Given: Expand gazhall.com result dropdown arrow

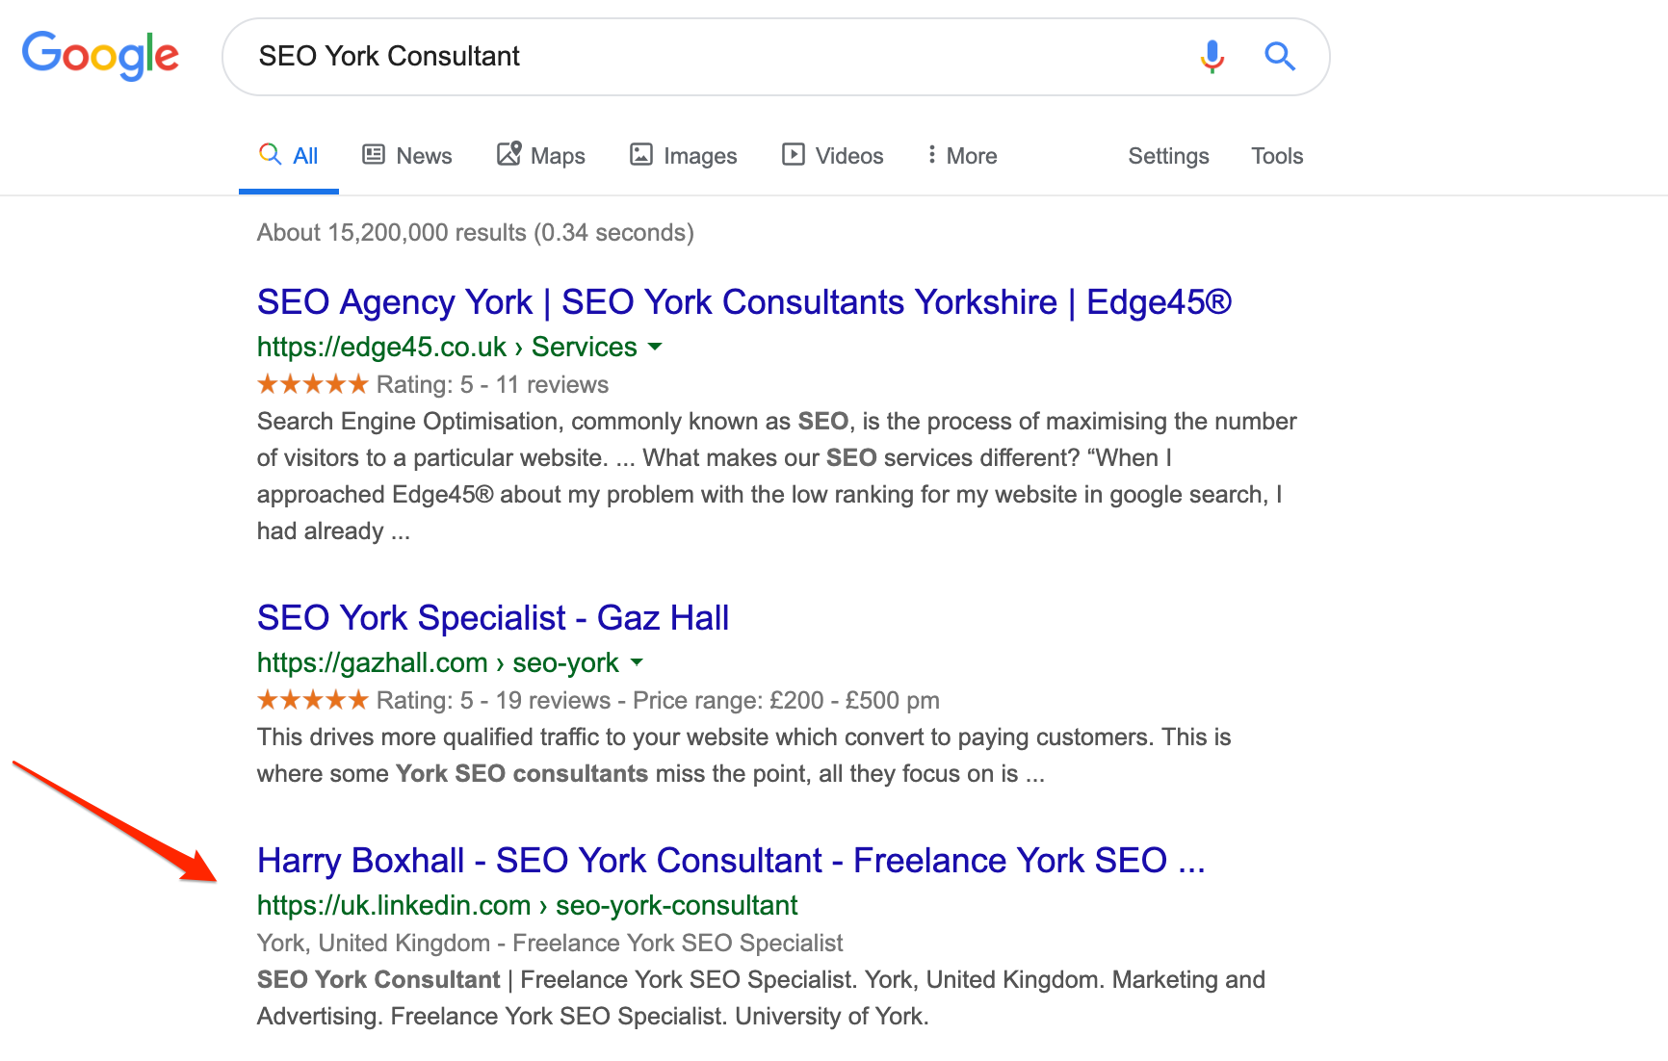Looking at the screenshot, I should point(637,662).
